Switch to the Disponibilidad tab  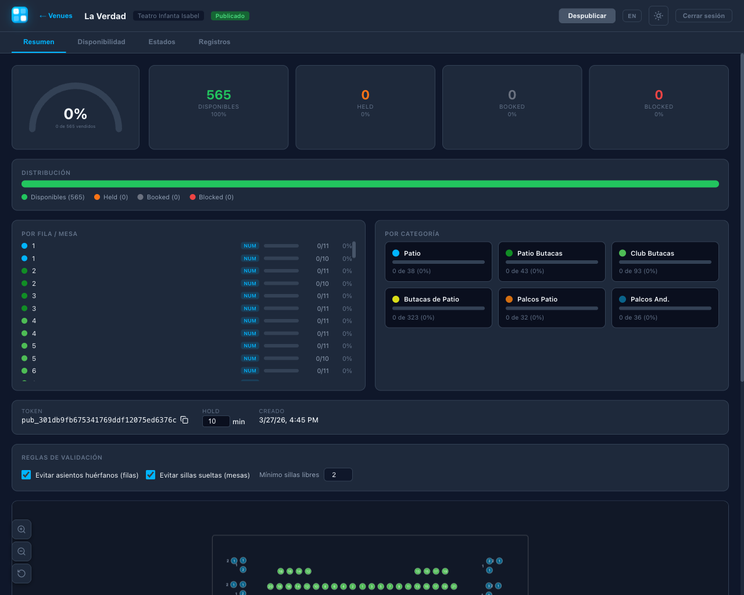pos(101,42)
